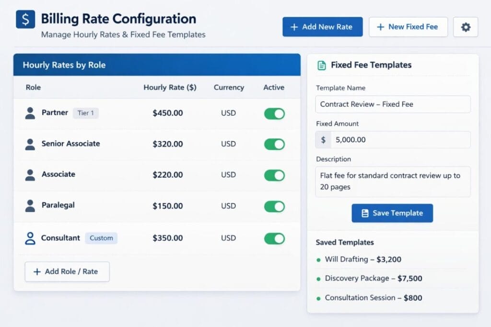Click the dollar sign icon in the page header
491x327 pixels.
coord(25,19)
